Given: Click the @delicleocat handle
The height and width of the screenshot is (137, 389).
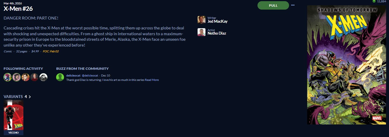Looking at the screenshot, I should (90, 76).
